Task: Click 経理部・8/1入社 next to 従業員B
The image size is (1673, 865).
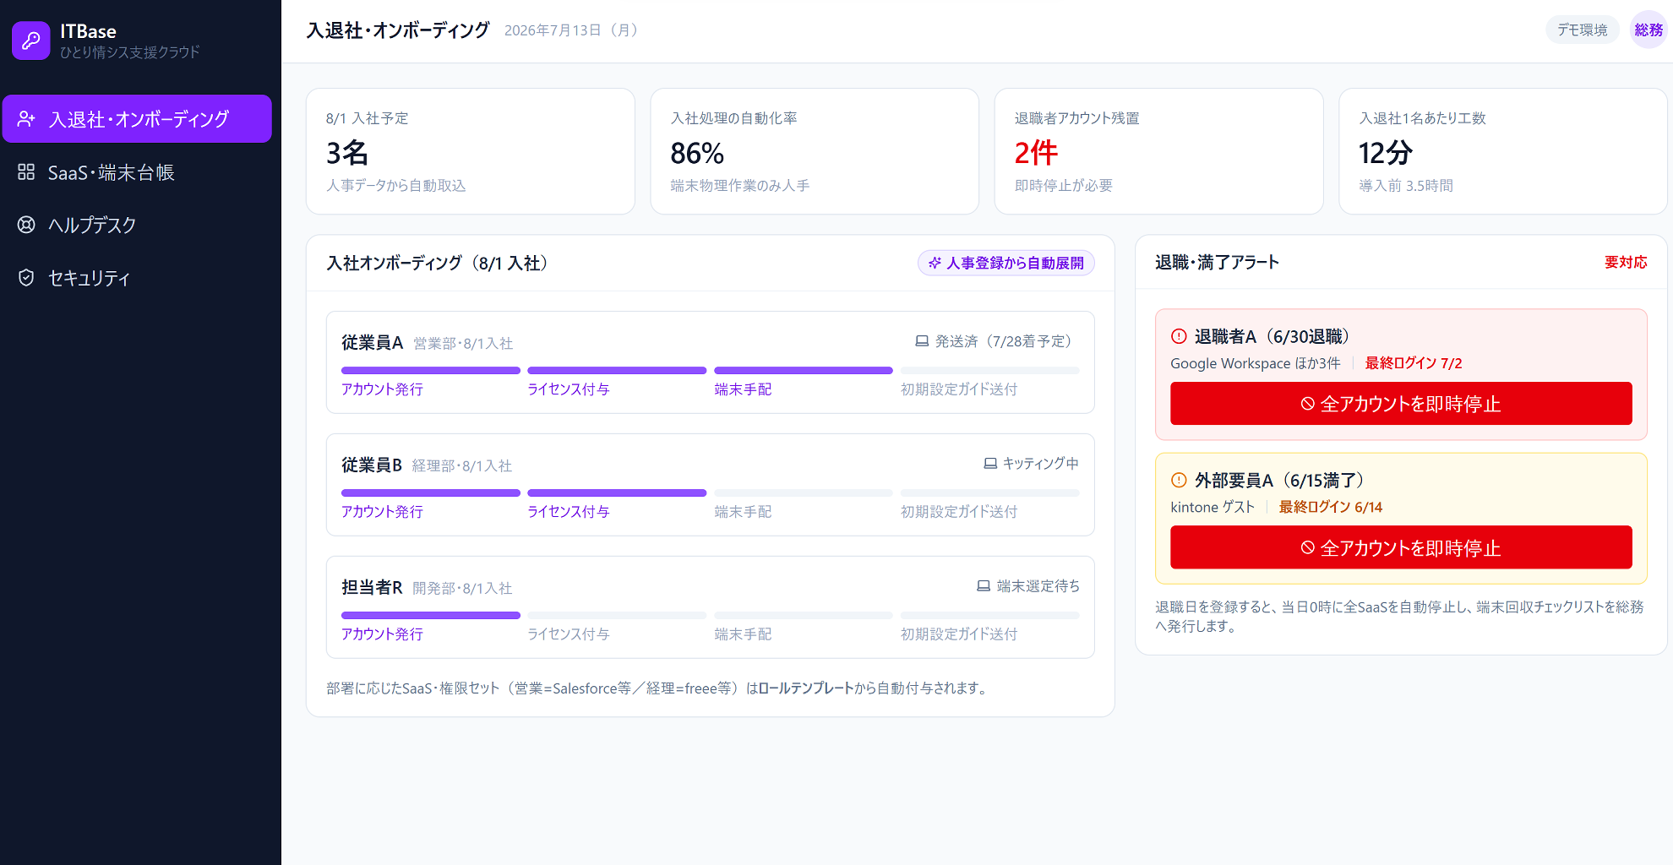Action: 462,466
